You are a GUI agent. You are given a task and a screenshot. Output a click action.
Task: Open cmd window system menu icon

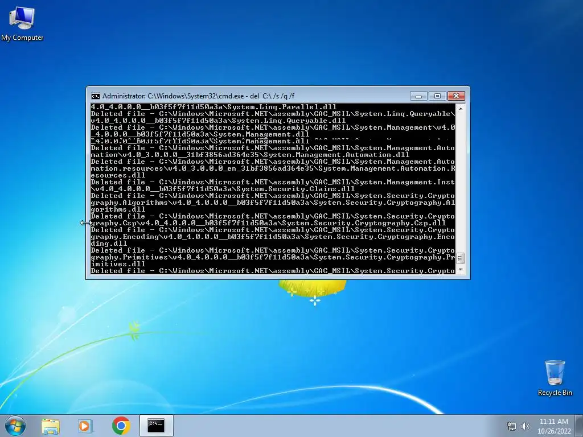tap(95, 96)
